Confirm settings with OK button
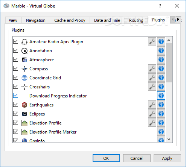This screenshot has height=167, width=186. click(106, 158)
